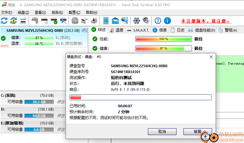Click the 运行，未找到问题 status text

(x=127, y=84)
